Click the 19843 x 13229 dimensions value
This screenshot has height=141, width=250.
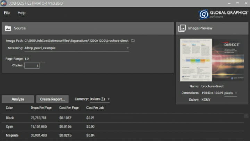212,93
